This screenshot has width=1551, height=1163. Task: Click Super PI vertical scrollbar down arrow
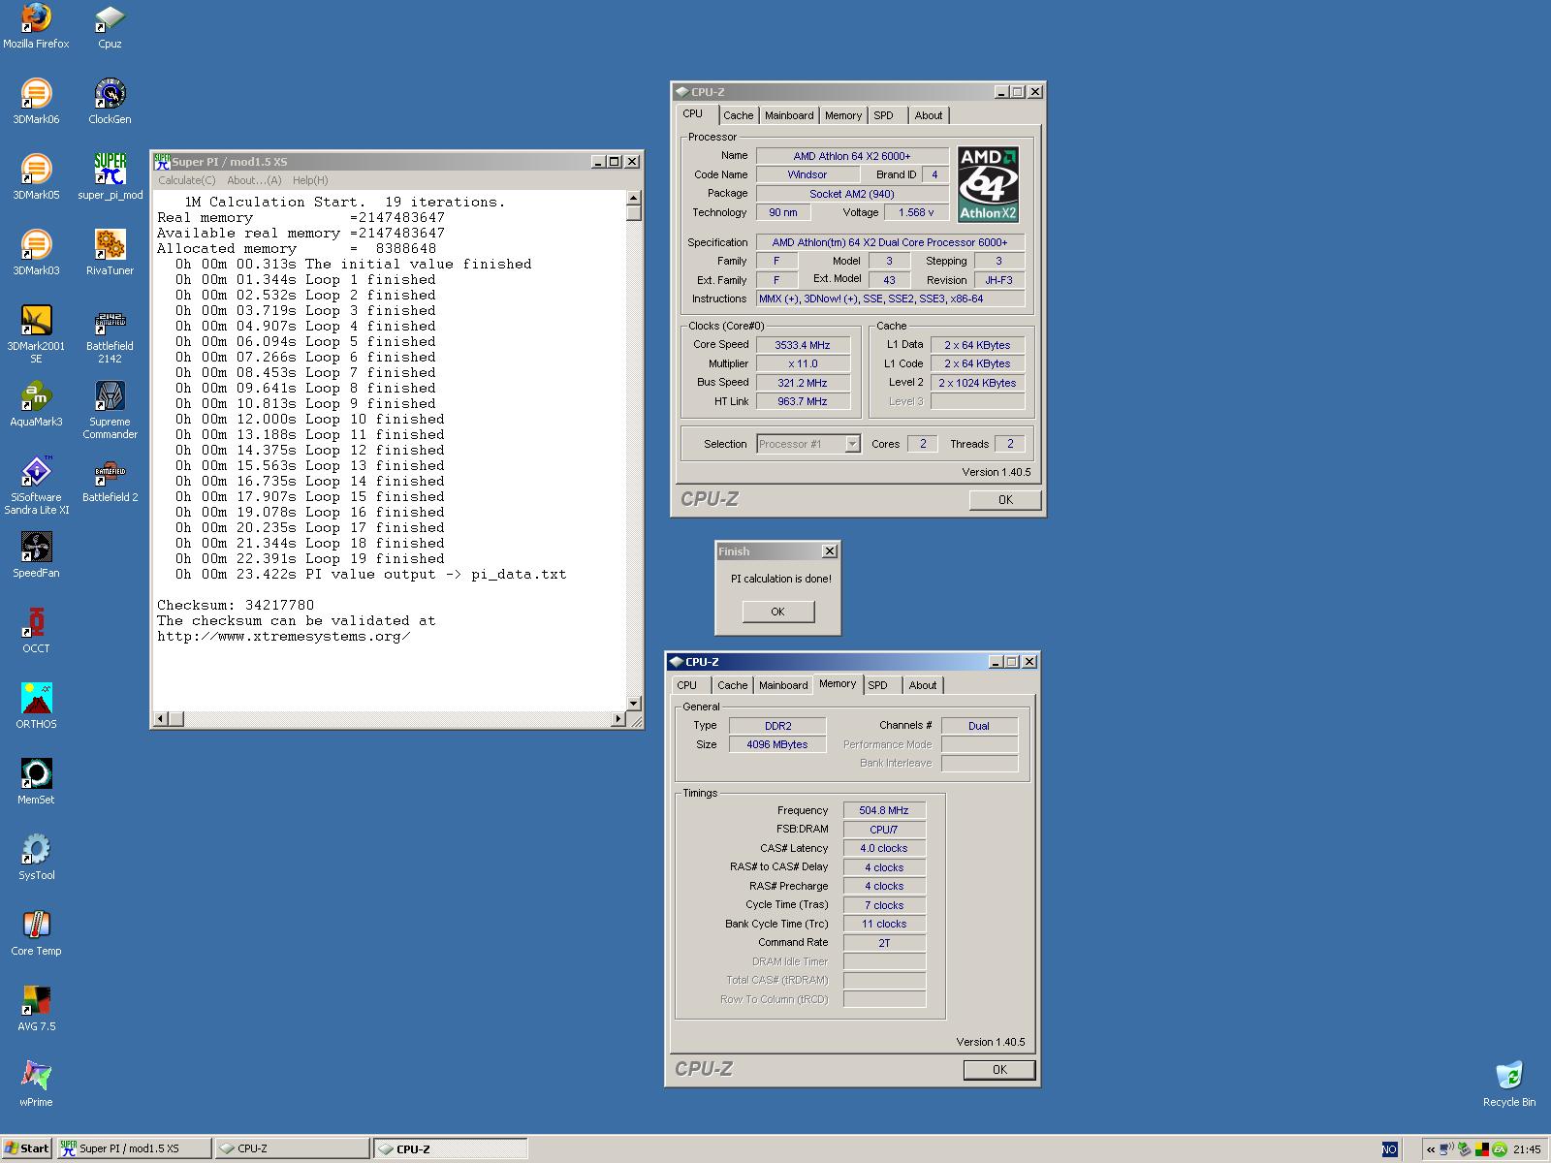634,704
